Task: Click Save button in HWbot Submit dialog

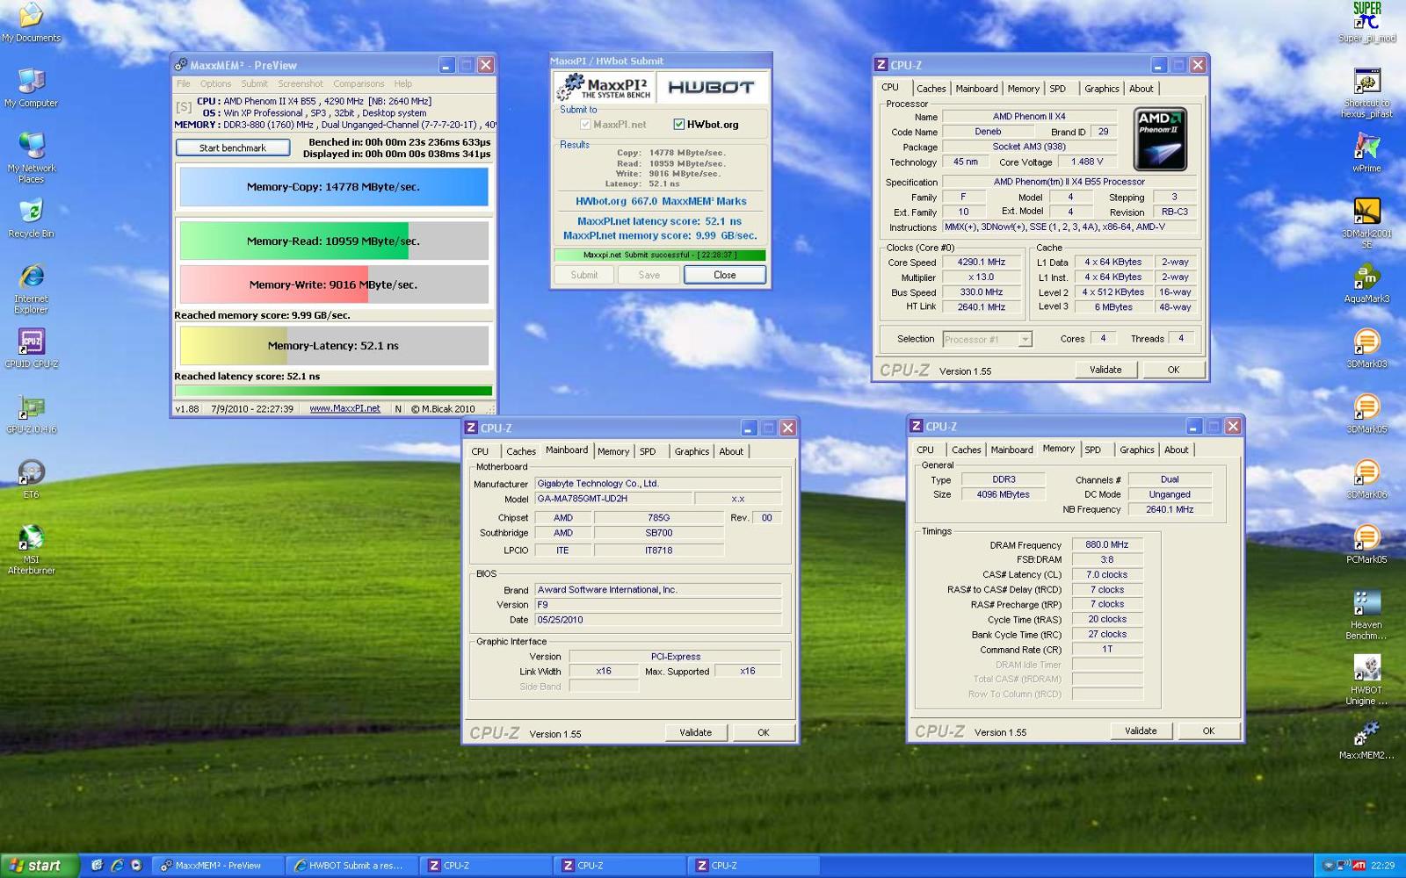Action: [x=649, y=275]
